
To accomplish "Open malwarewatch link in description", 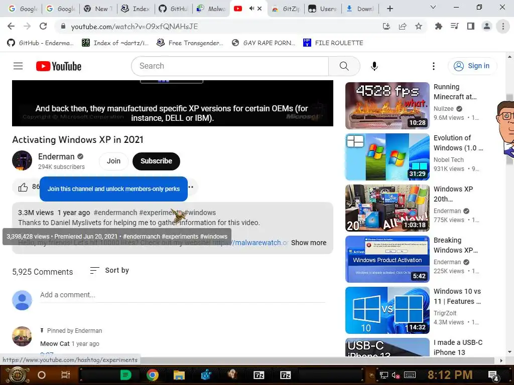I will coord(250,243).
